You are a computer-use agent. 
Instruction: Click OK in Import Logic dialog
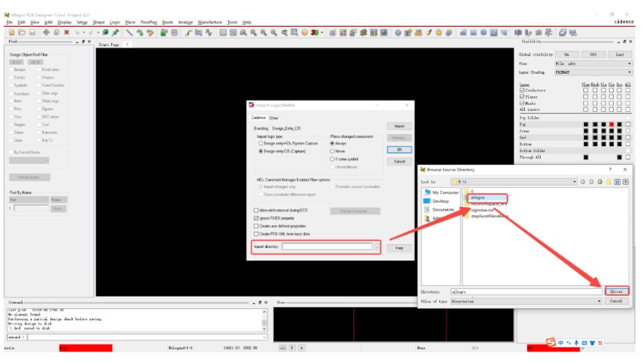(399, 150)
